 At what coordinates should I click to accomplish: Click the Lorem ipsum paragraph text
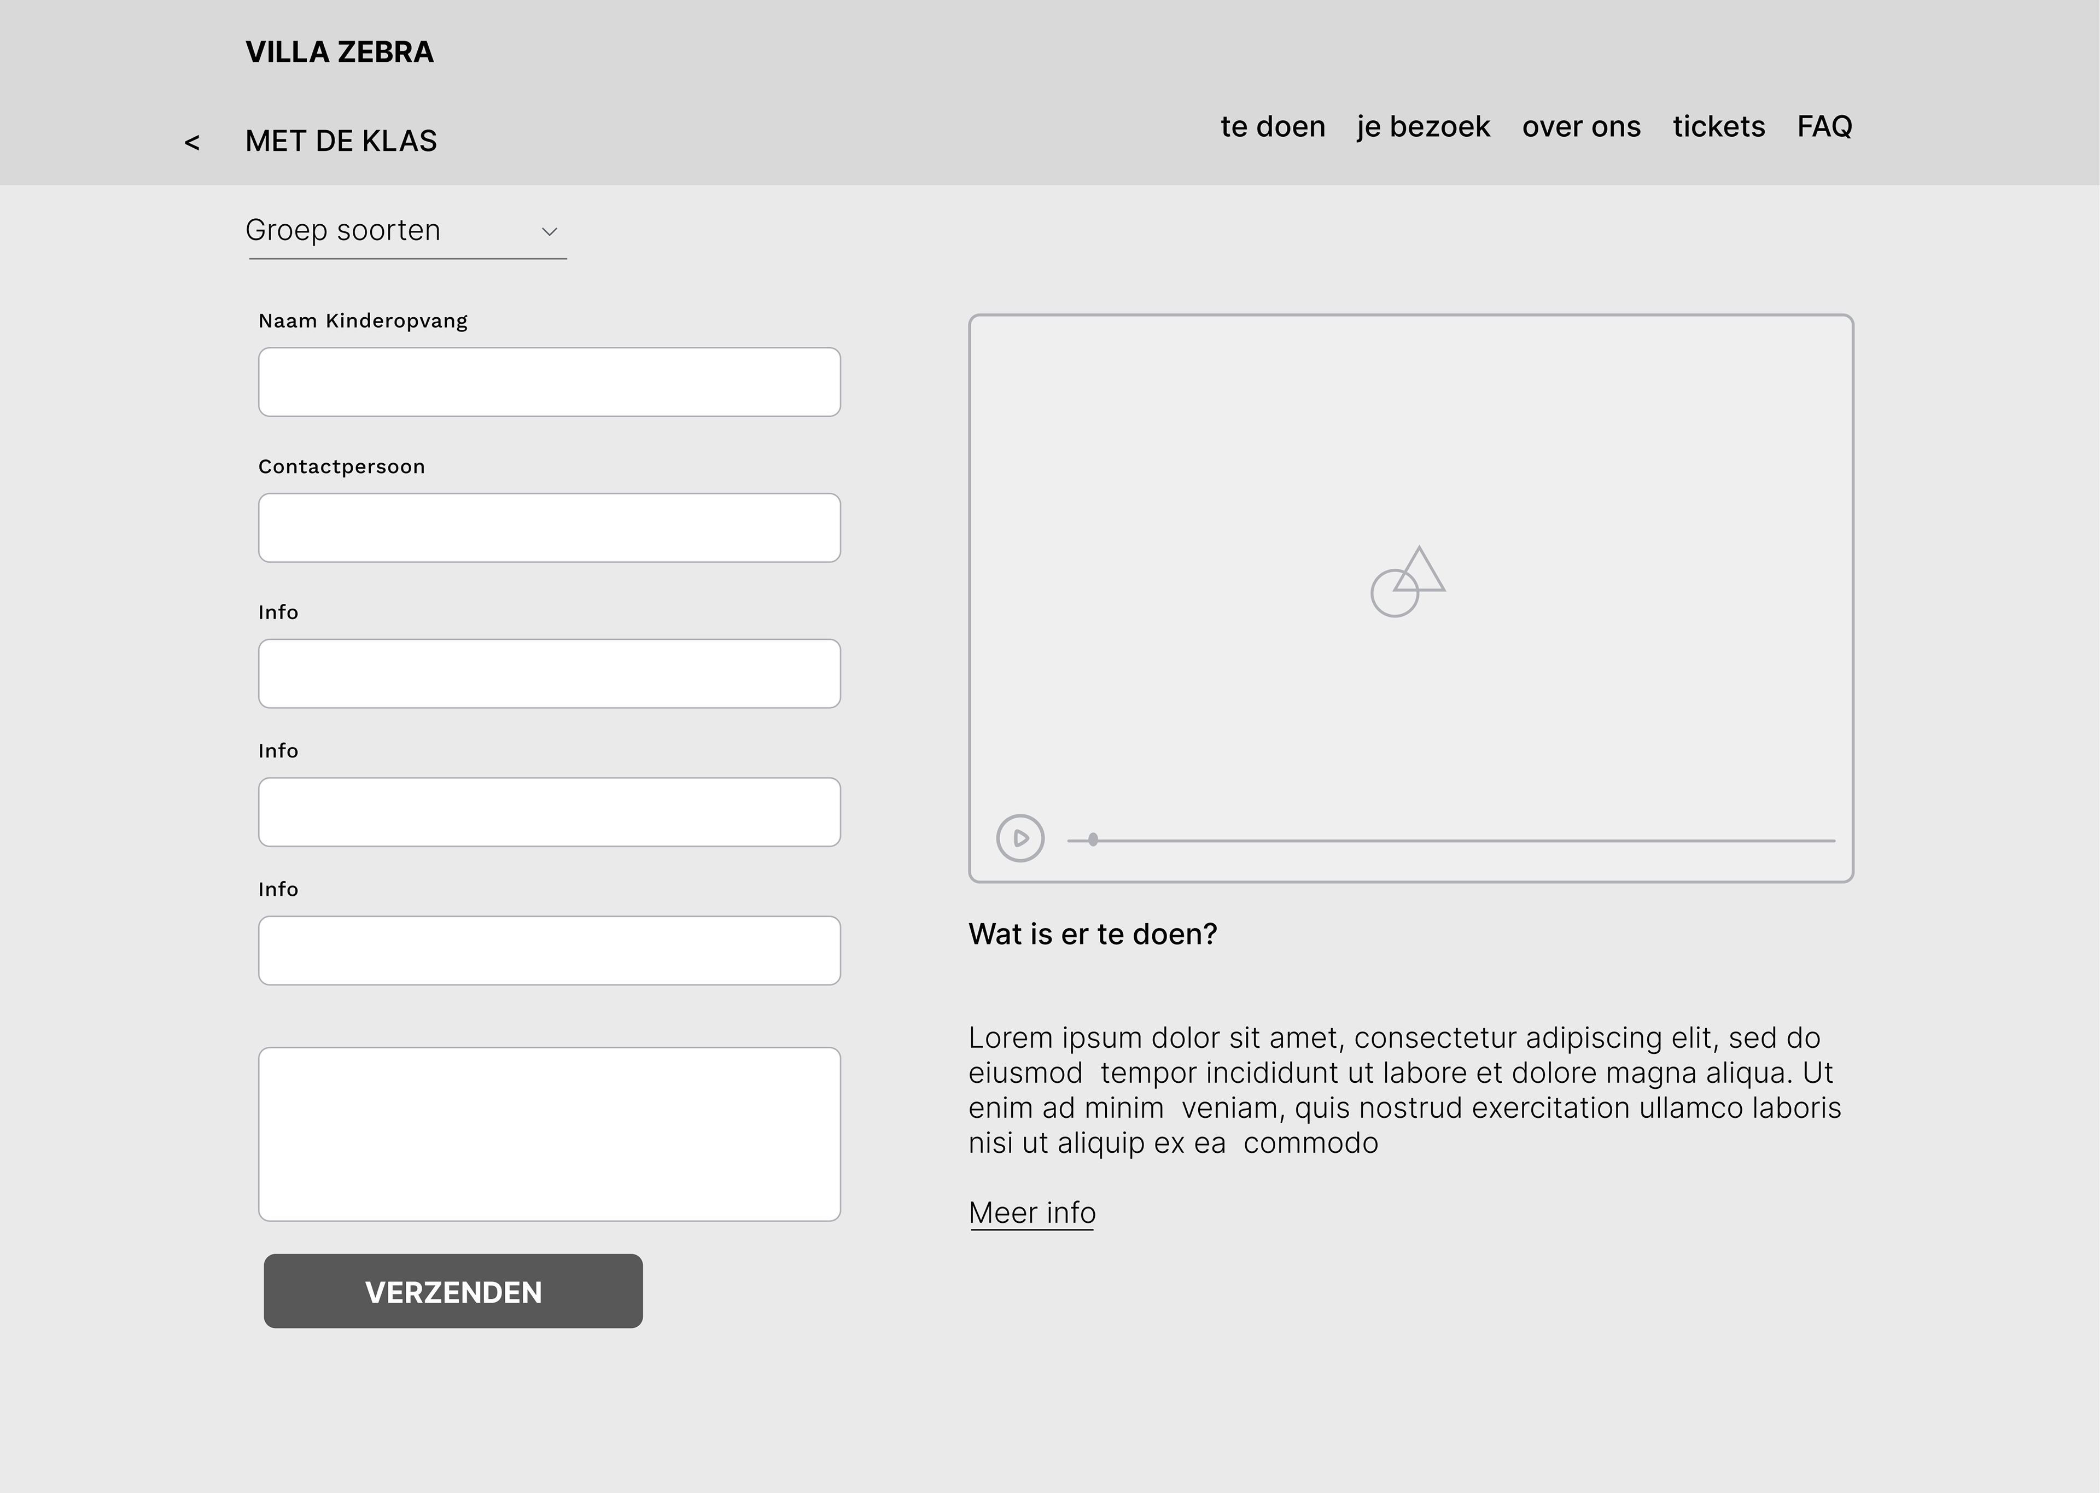pos(1404,1090)
